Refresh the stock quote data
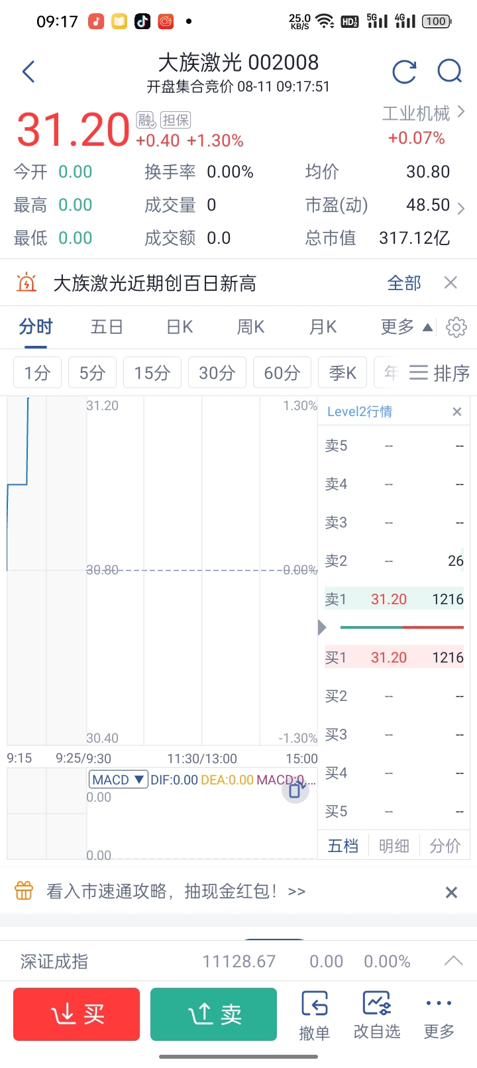 [x=404, y=72]
